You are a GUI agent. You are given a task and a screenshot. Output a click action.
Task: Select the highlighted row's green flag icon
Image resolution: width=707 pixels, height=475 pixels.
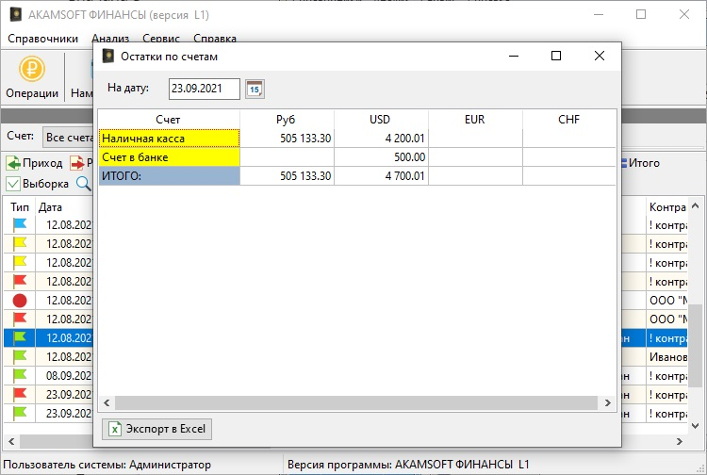(x=20, y=337)
